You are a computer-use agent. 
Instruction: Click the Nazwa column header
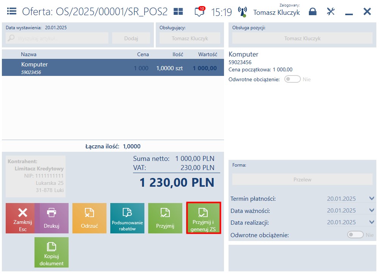pos(28,54)
